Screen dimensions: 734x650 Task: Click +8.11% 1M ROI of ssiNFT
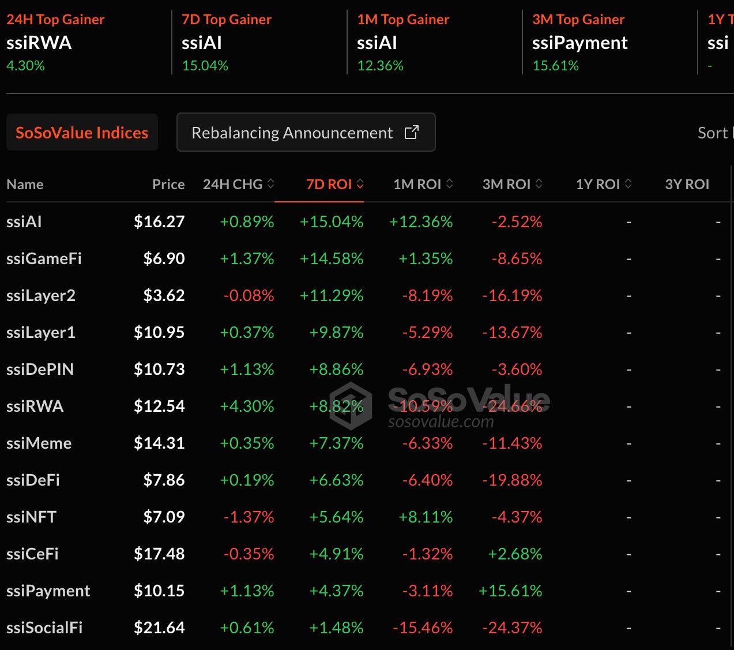coord(426,517)
